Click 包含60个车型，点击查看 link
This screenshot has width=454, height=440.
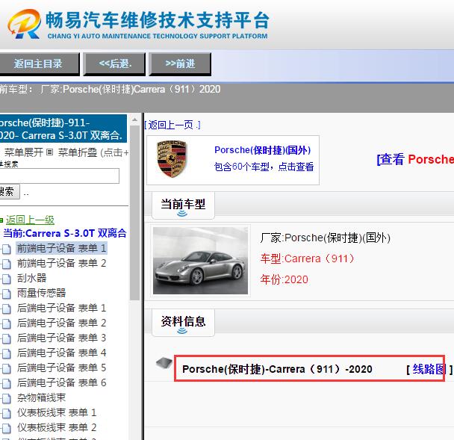(x=264, y=167)
